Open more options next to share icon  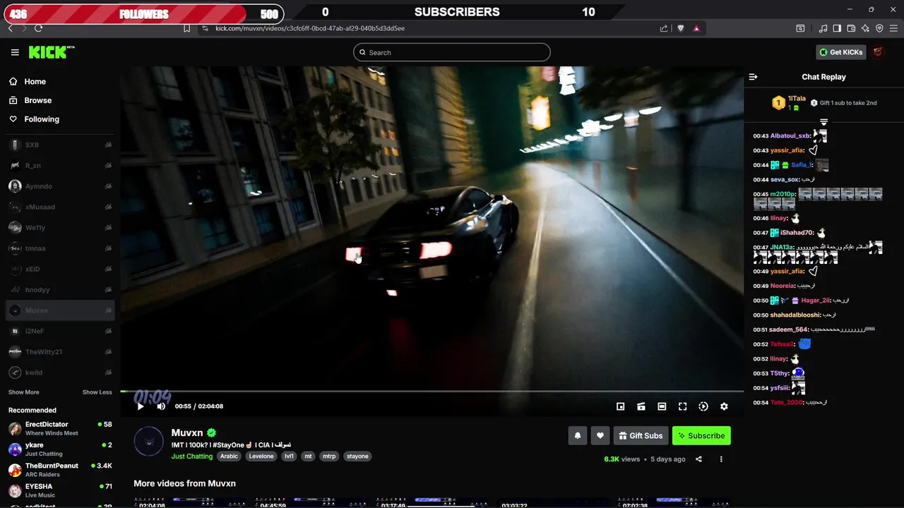tap(721, 459)
